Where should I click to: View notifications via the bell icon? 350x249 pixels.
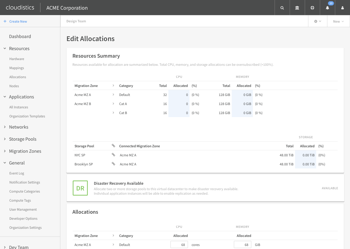327,8
